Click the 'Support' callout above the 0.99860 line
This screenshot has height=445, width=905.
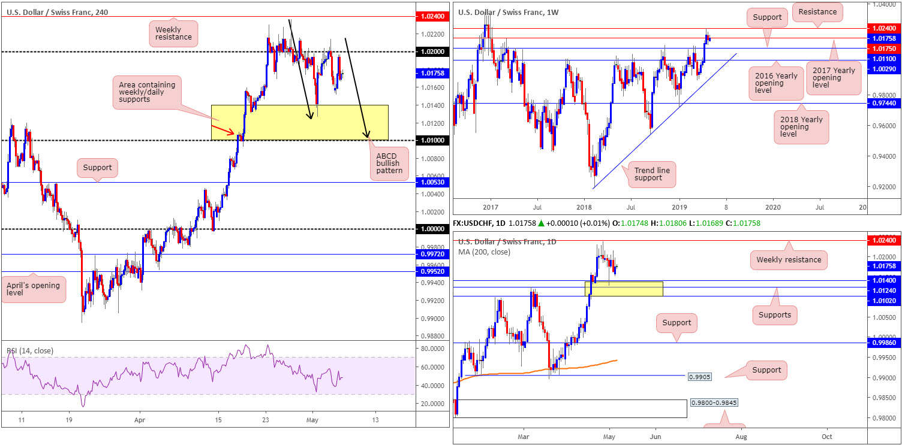(677, 322)
